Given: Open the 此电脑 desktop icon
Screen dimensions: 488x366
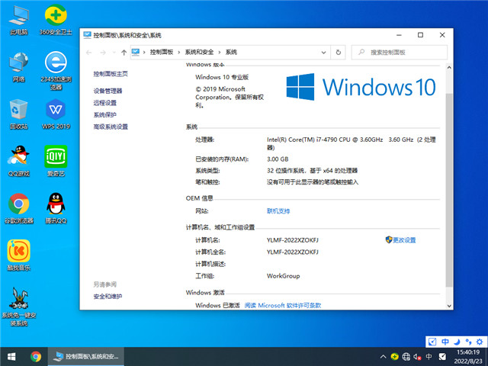Looking at the screenshot, I should click(x=18, y=21).
